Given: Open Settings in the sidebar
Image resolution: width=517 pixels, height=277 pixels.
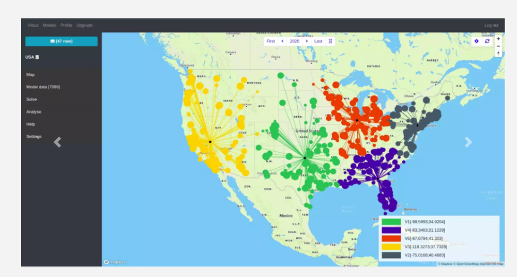Looking at the screenshot, I should click(x=34, y=137).
